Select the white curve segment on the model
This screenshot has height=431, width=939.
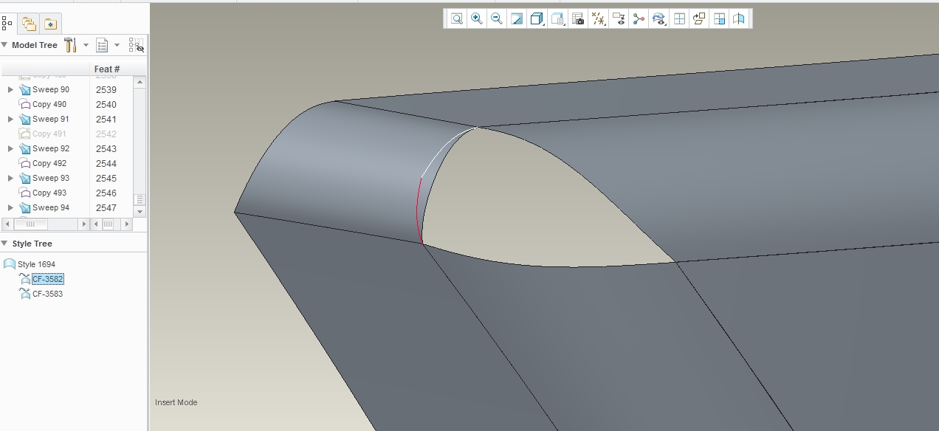pyautogui.click(x=443, y=148)
